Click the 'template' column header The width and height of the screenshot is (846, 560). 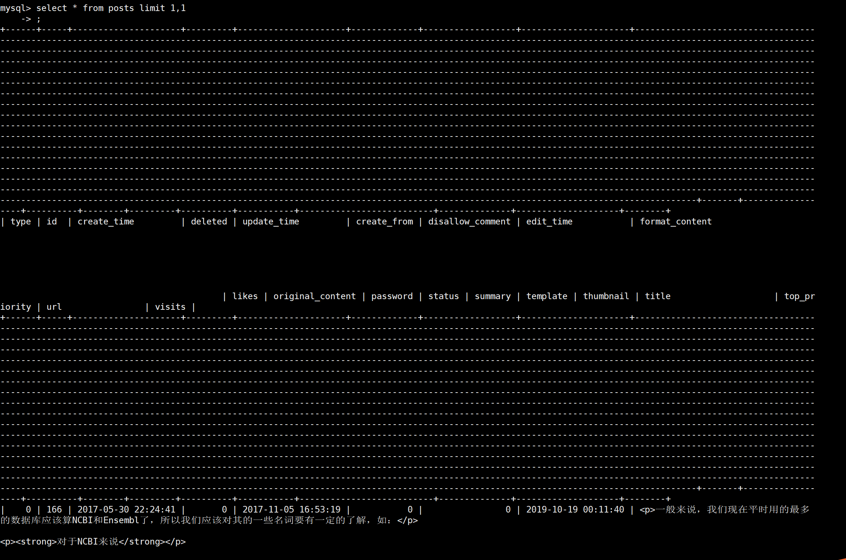coord(547,296)
